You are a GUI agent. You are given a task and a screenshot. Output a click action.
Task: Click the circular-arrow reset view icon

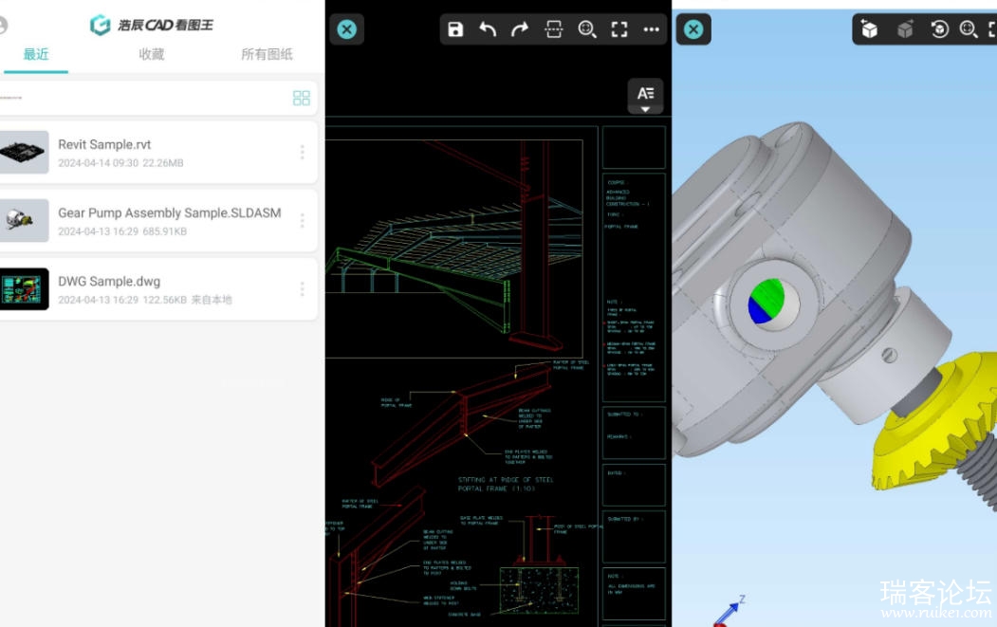(x=939, y=29)
